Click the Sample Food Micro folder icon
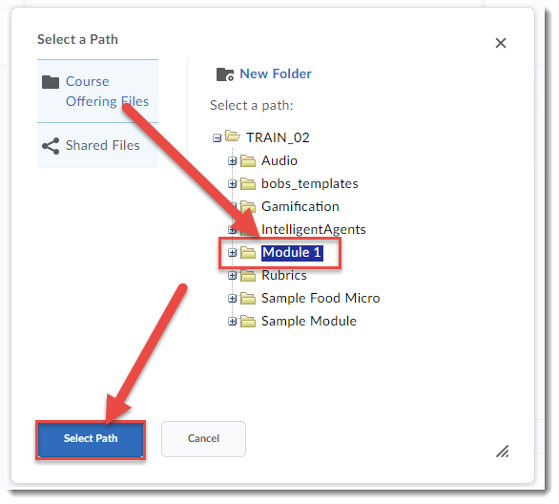This screenshot has width=559, height=504. tap(248, 298)
